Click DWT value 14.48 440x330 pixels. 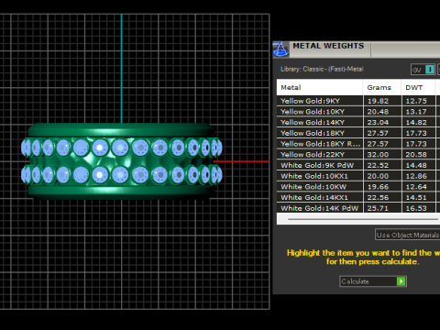pos(416,165)
